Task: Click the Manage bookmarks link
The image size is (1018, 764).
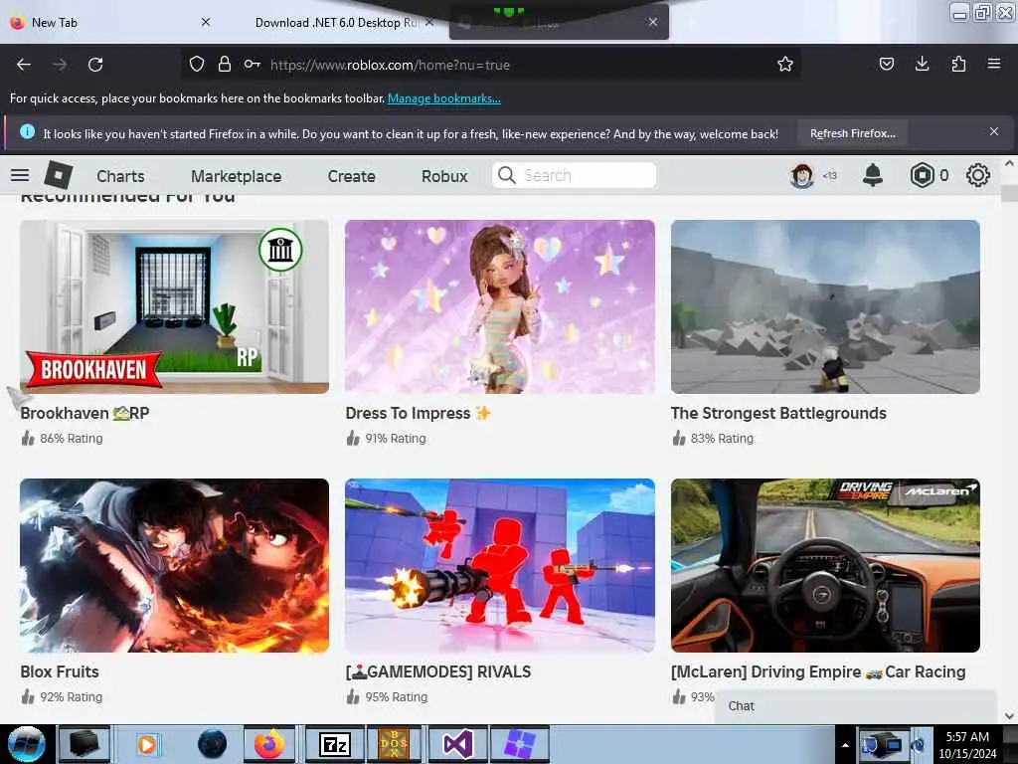Action: pos(444,98)
